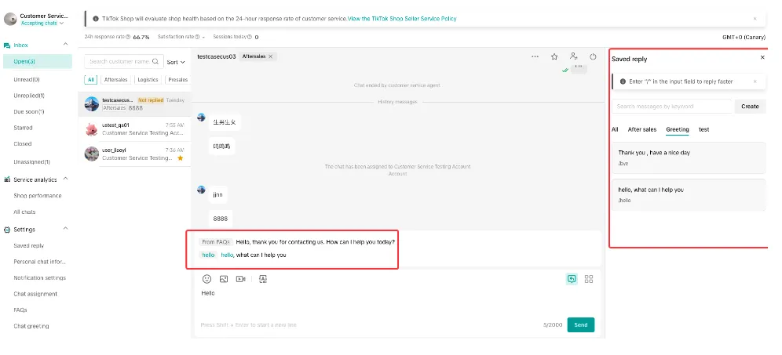Expand the Accepting chats status dropdown
Viewport: 782px width, 355px height.
click(42, 23)
